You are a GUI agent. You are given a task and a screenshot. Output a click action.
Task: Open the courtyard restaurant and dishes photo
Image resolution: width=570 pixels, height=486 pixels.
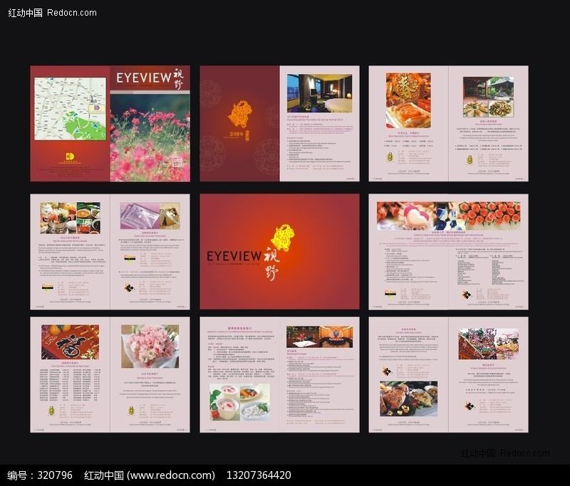pyautogui.click(x=488, y=97)
